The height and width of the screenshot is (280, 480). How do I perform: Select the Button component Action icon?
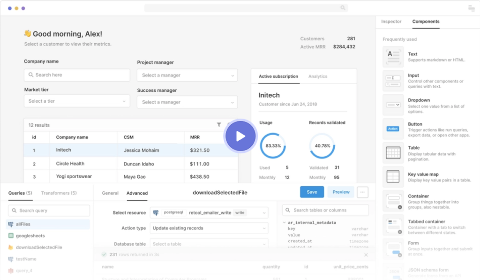(393, 129)
